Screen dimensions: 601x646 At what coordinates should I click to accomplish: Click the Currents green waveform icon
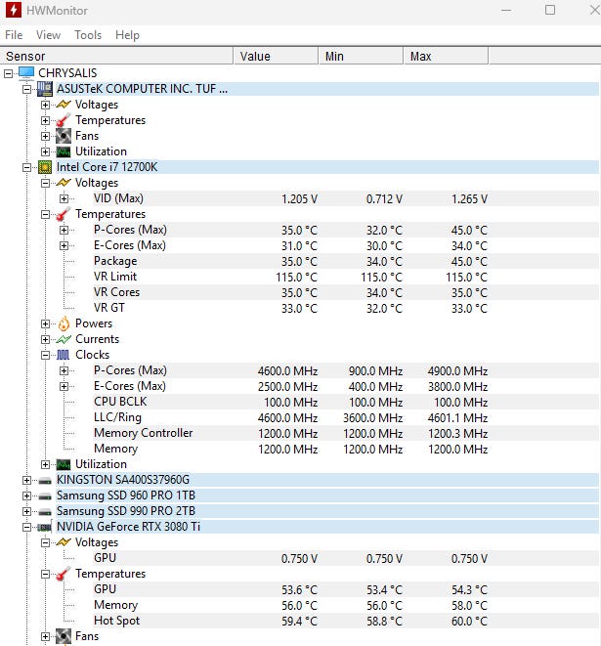(64, 339)
